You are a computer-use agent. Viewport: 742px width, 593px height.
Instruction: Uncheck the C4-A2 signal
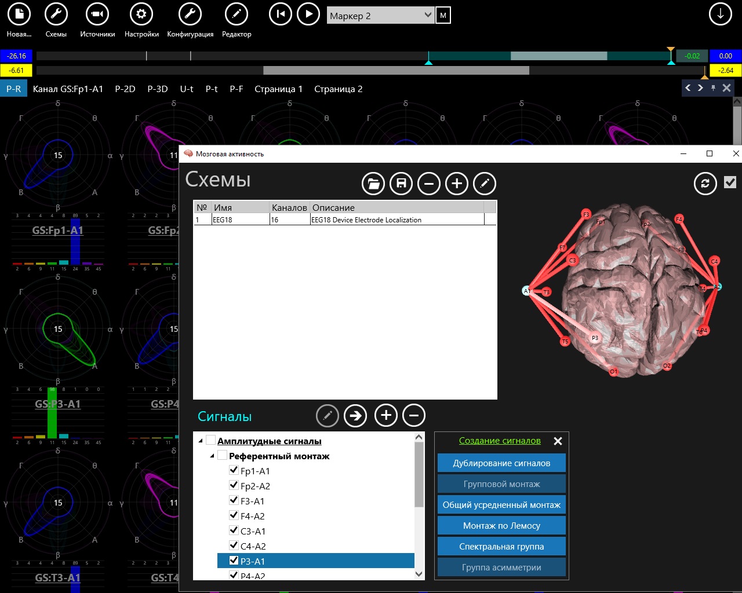234,546
